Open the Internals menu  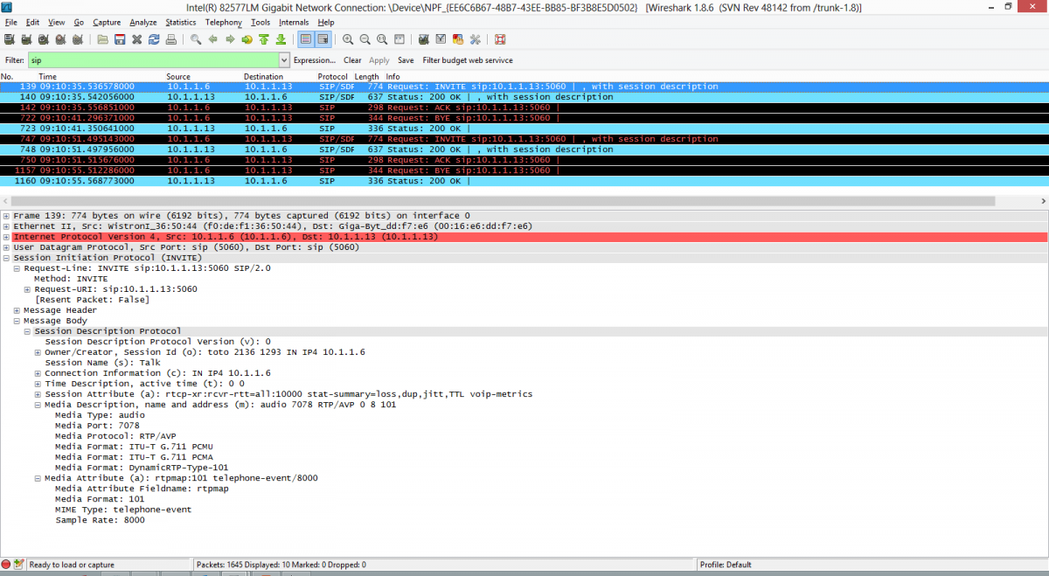click(294, 22)
